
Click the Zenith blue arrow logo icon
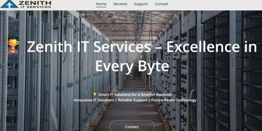pyautogui.click(x=9, y=4)
